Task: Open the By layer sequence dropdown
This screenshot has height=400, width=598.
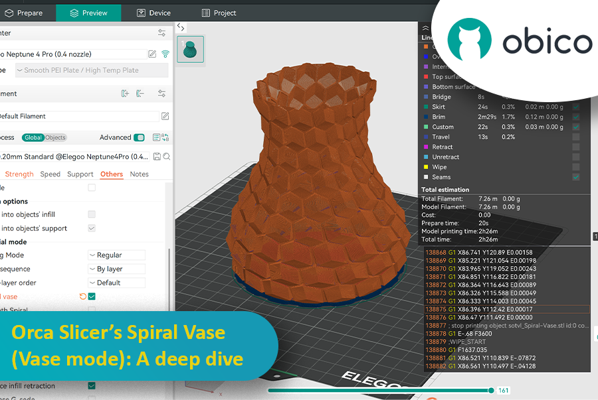Action: pos(116,269)
